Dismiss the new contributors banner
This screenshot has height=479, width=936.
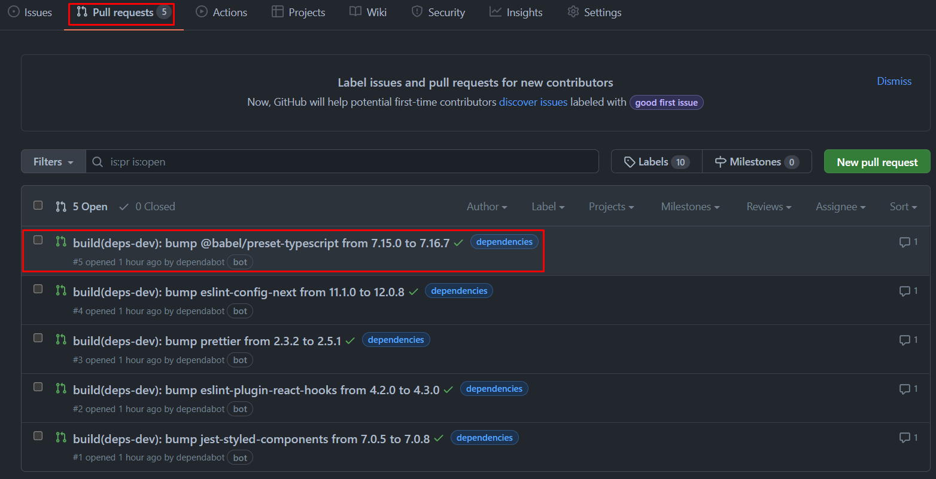pyautogui.click(x=894, y=81)
